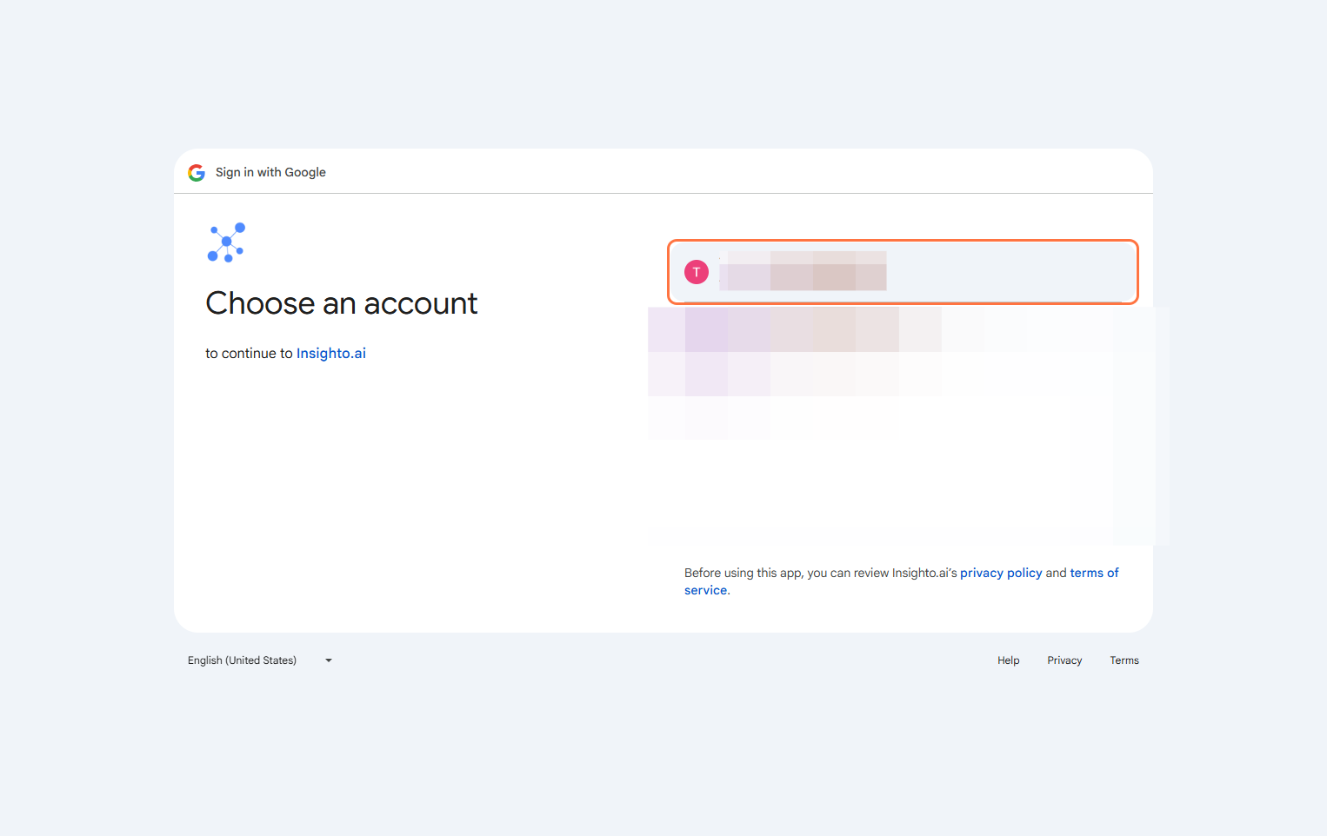
Task: Click the 'Sign in with Google' header text
Action: [x=270, y=172]
